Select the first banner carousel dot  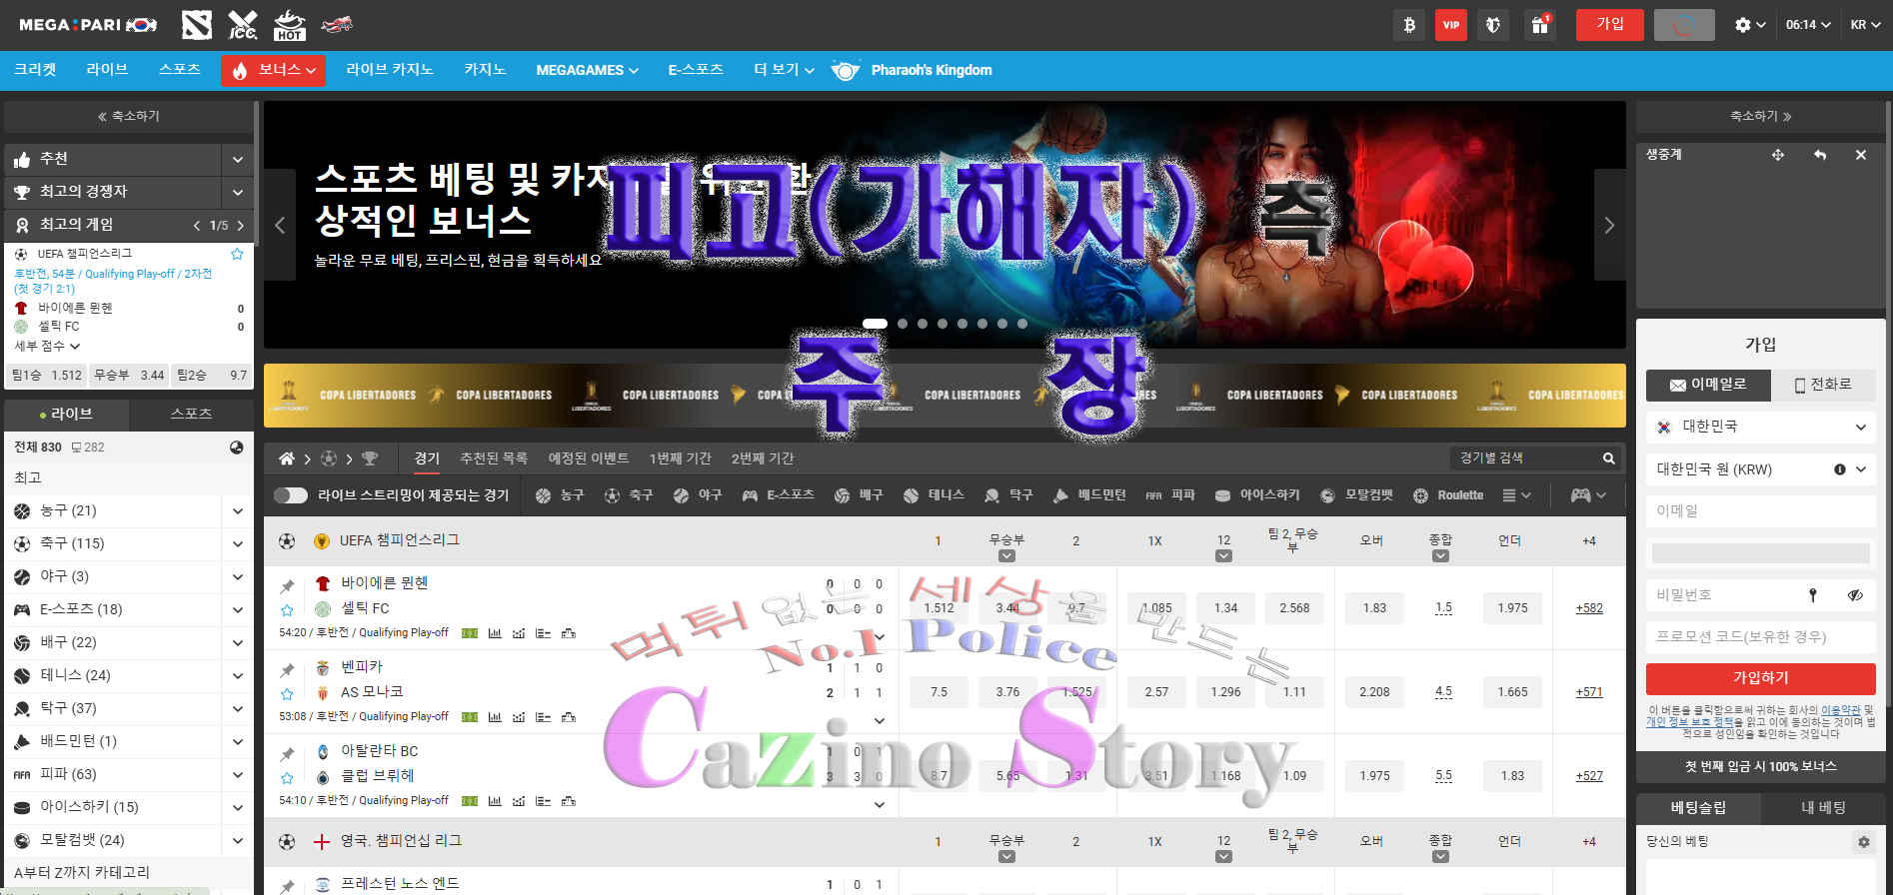876,324
